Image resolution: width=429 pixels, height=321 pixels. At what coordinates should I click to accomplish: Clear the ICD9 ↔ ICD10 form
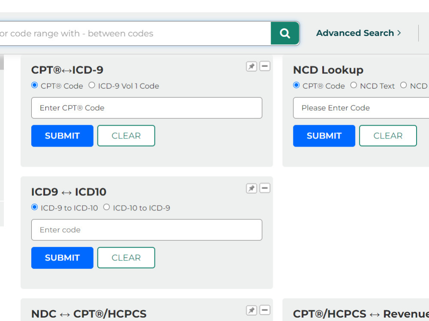(126, 258)
